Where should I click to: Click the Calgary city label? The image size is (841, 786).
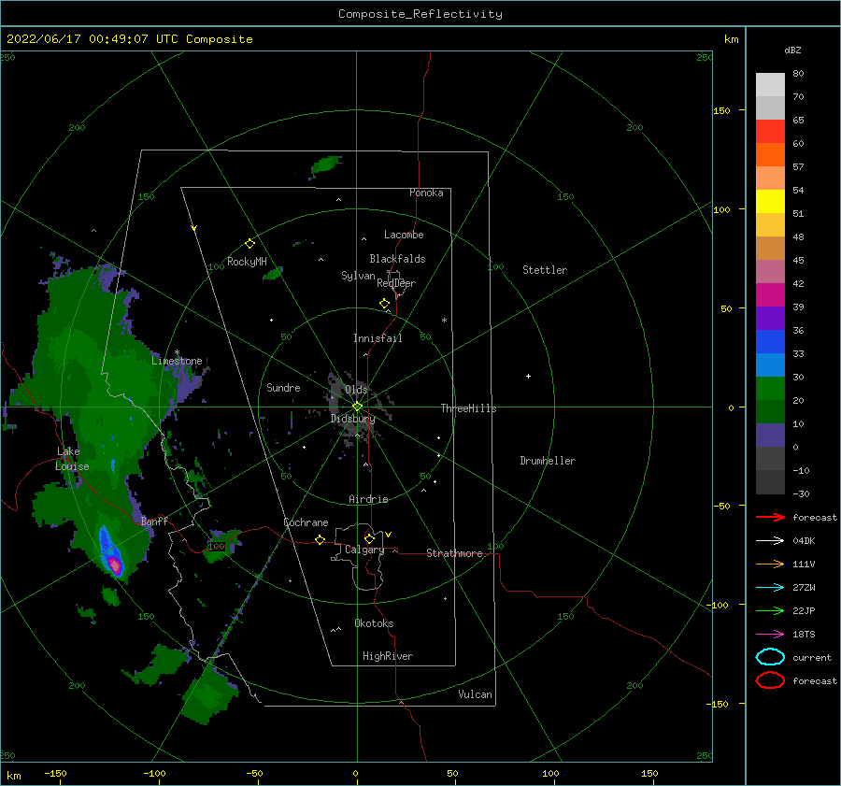[364, 550]
